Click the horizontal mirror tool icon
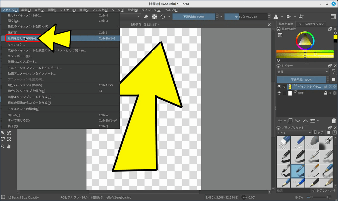Viewport: 338px width, 201px height. coord(276,17)
